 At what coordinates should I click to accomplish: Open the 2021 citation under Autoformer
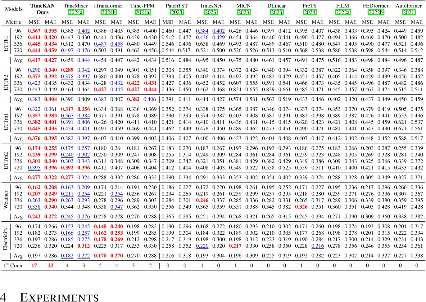point(408,12)
